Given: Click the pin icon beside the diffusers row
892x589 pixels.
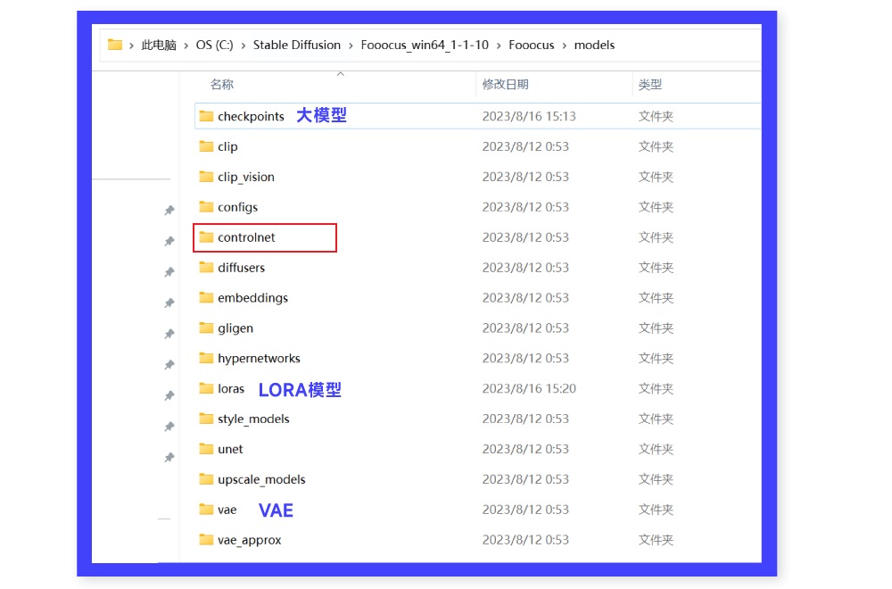Looking at the screenshot, I should pos(169,272).
